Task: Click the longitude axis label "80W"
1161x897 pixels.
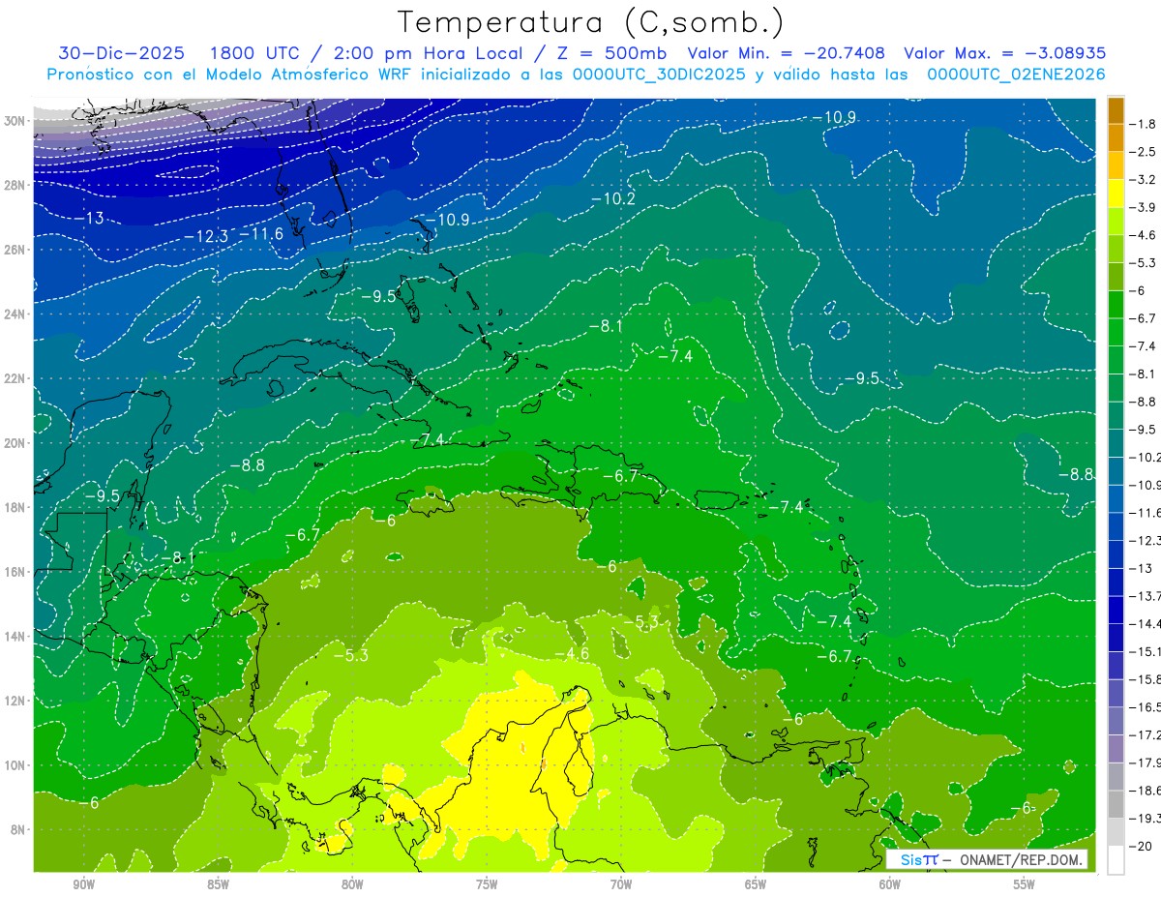Action: point(352,884)
